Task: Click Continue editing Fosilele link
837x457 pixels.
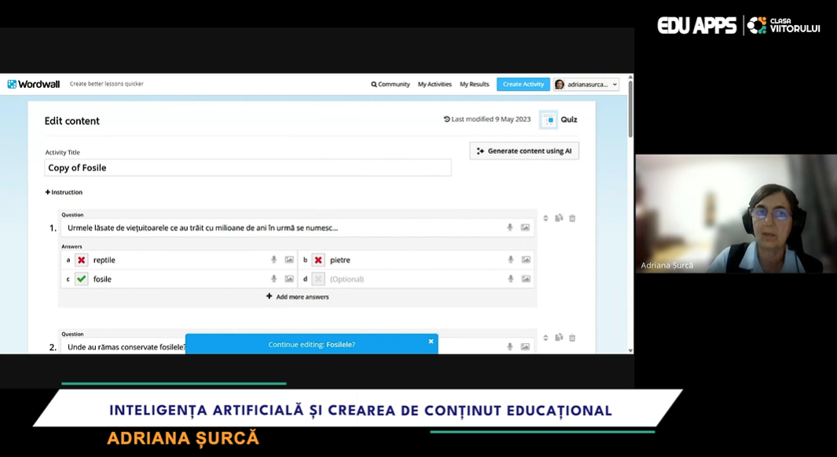Action: (x=312, y=345)
